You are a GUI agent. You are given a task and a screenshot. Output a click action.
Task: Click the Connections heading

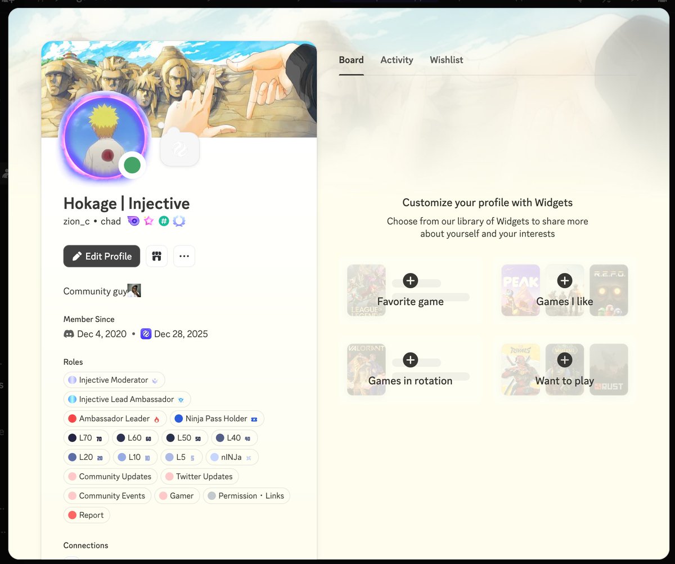click(85, 545)
